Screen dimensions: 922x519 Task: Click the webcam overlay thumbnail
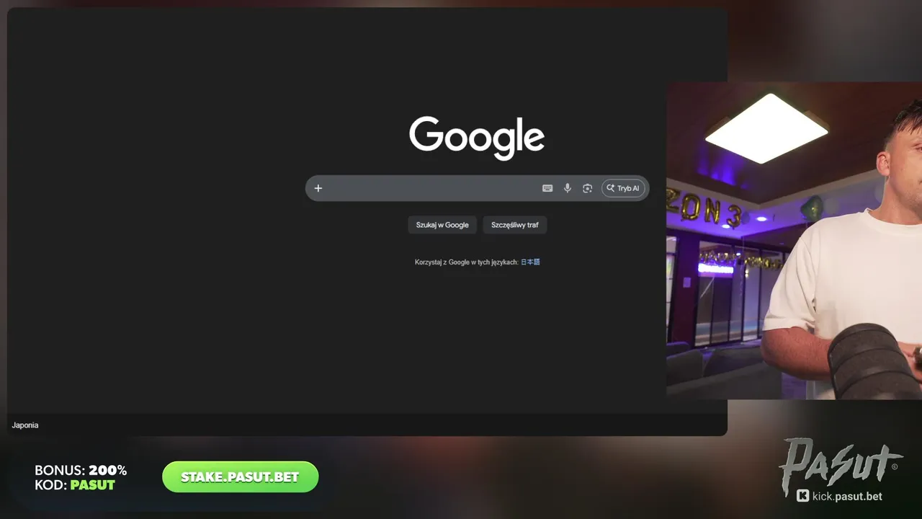pos(794,240)
